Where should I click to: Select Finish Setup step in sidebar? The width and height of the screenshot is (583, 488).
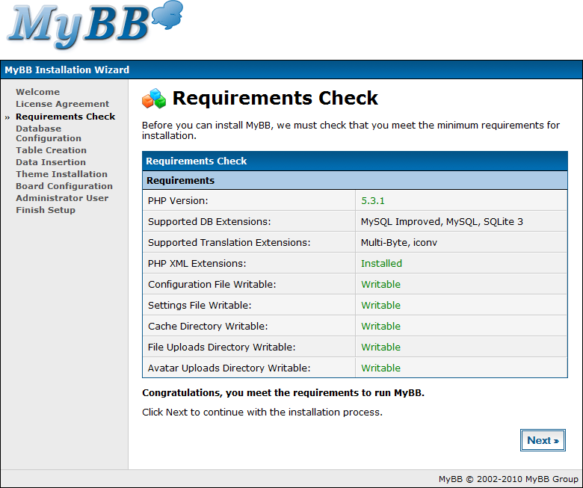tap(46, 210)
